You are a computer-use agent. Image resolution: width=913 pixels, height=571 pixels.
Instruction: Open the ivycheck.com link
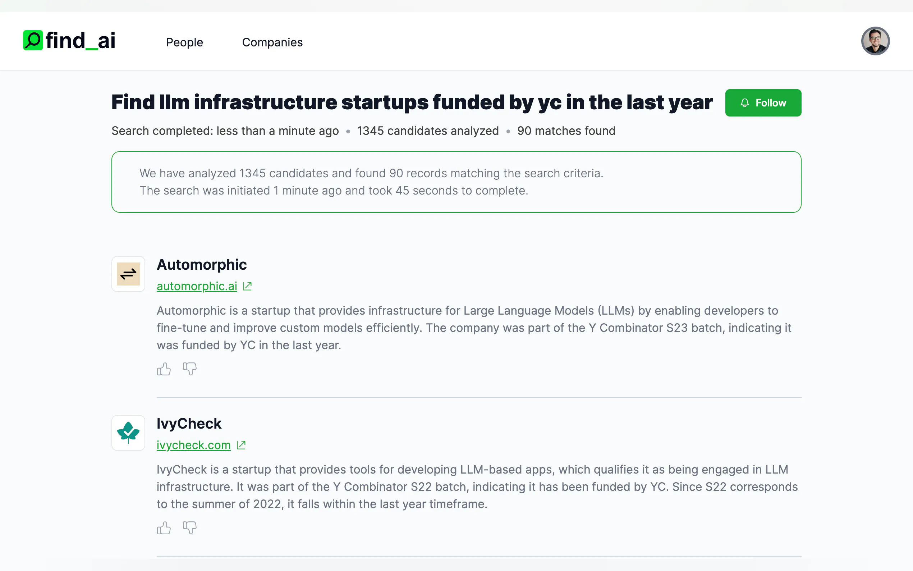click(194, 445)
